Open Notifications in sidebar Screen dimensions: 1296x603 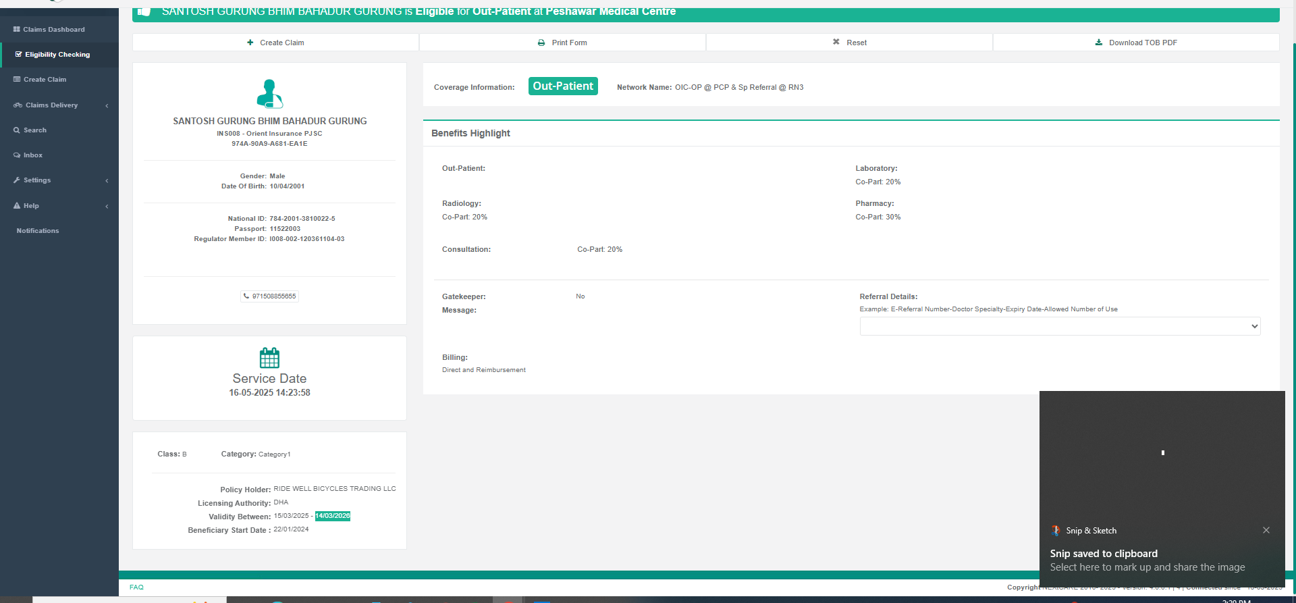[x=38, y=231]
